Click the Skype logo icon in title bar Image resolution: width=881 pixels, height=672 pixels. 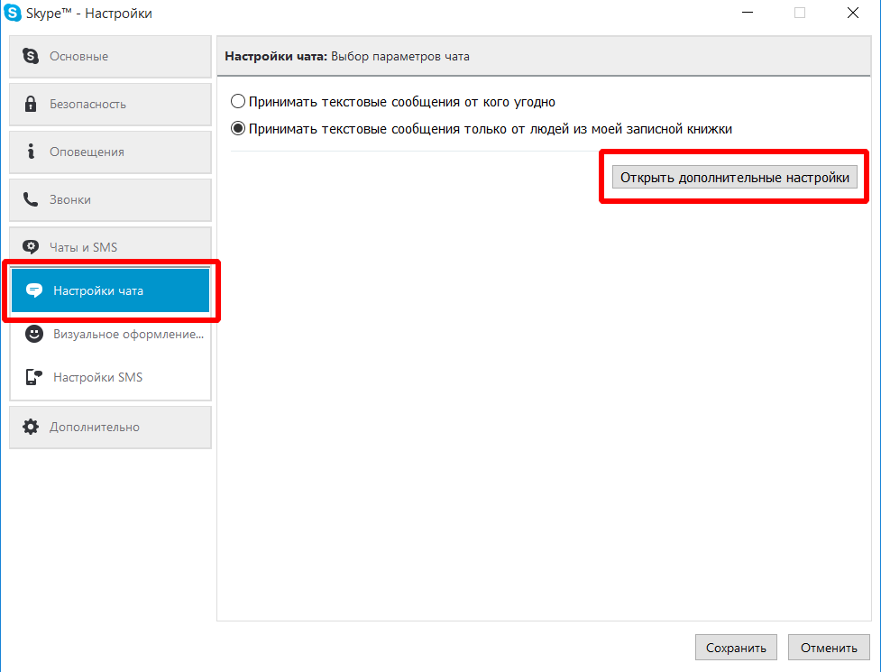pos(14,14)
